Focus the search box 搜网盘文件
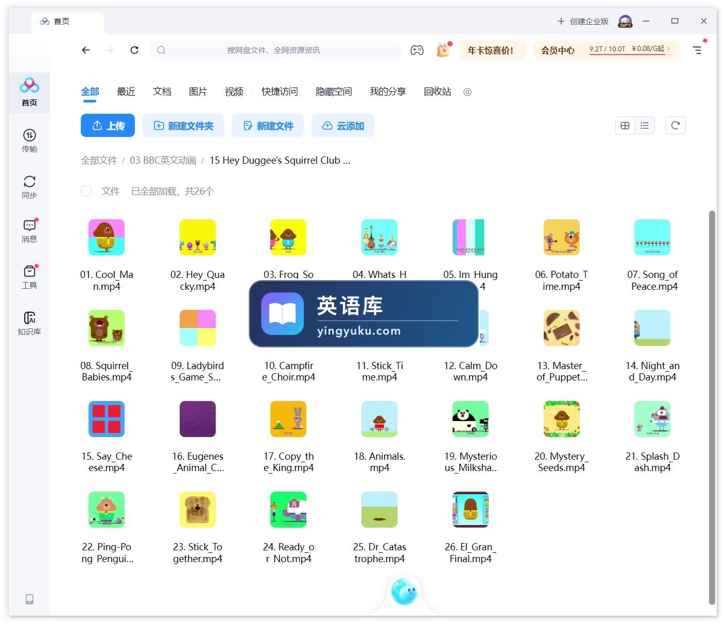Screen dimensions: 727x627 275,50
